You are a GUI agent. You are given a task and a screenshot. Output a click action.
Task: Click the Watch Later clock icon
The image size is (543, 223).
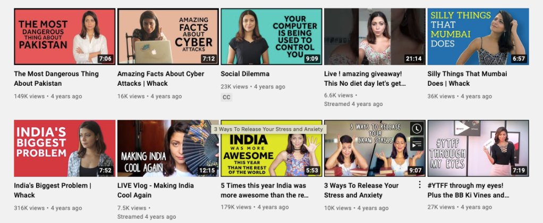[417, 129]
